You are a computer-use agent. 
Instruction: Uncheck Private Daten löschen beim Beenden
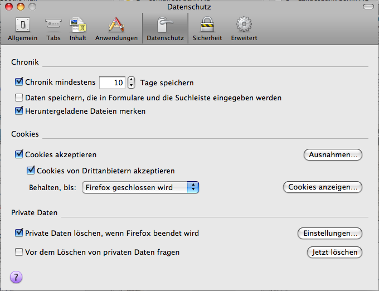[x=19, y=233]
